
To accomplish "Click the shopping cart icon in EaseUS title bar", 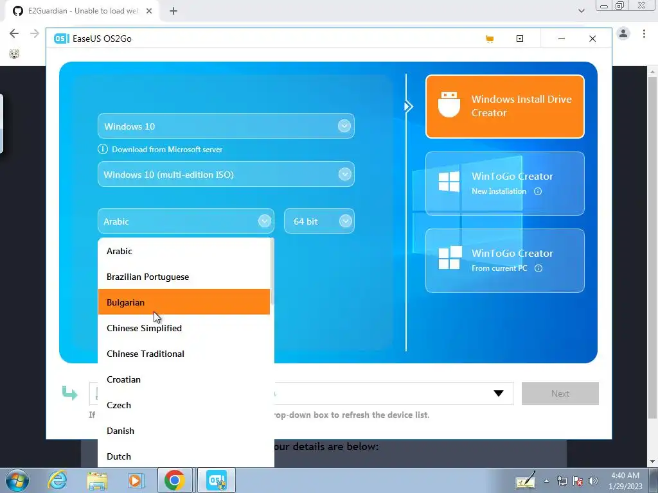I will [x=489, y=39].
